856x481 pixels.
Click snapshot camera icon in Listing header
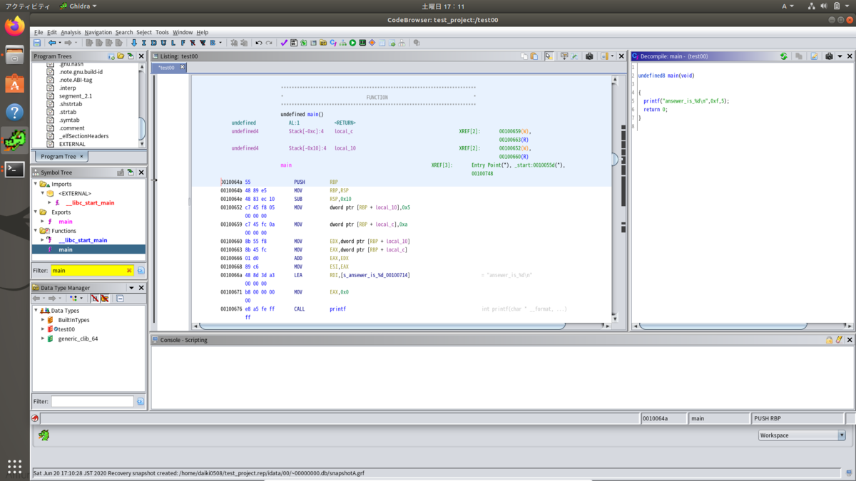pyautogui.click(x=589, y=56)
